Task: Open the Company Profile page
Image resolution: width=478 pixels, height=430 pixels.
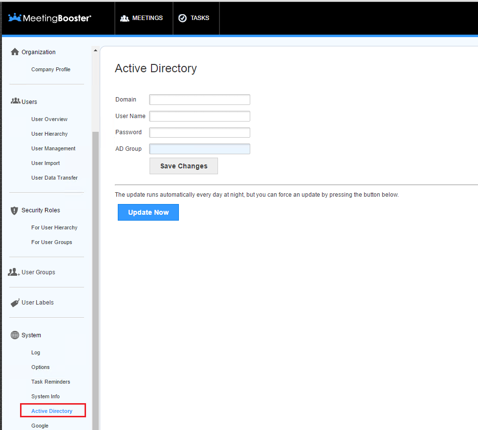Action: click(50, 69)
